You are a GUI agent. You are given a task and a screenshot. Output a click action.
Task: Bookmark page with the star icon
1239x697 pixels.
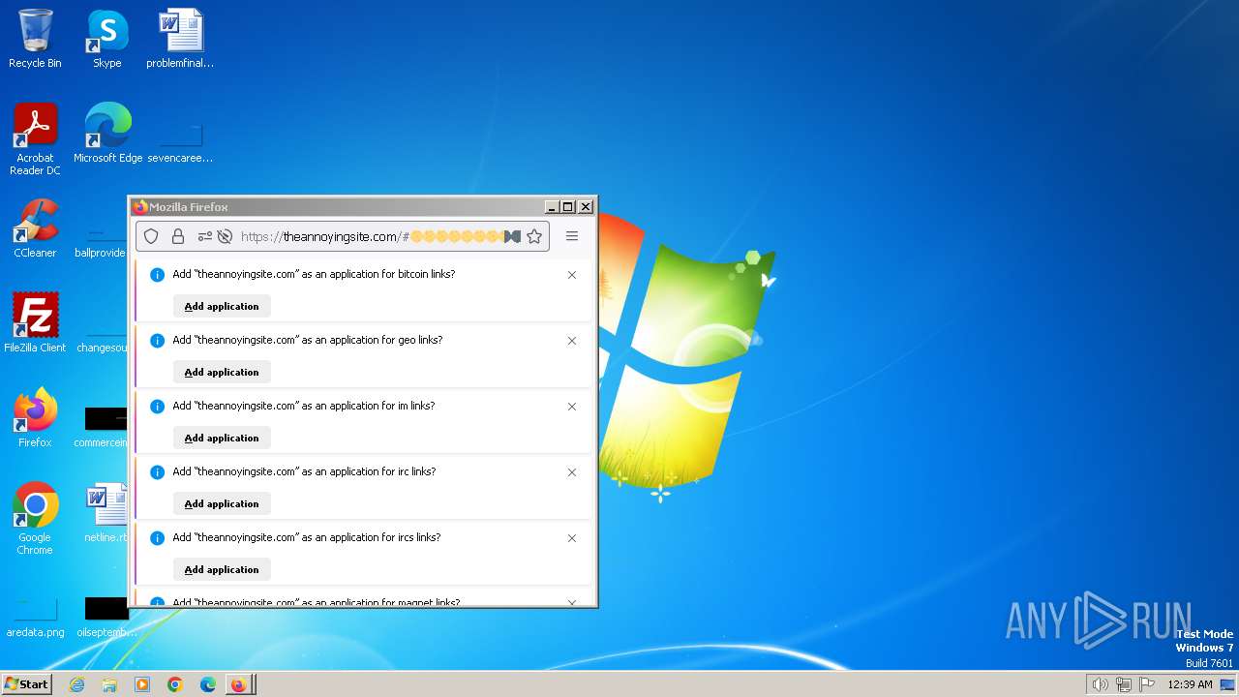coord(534,236)
